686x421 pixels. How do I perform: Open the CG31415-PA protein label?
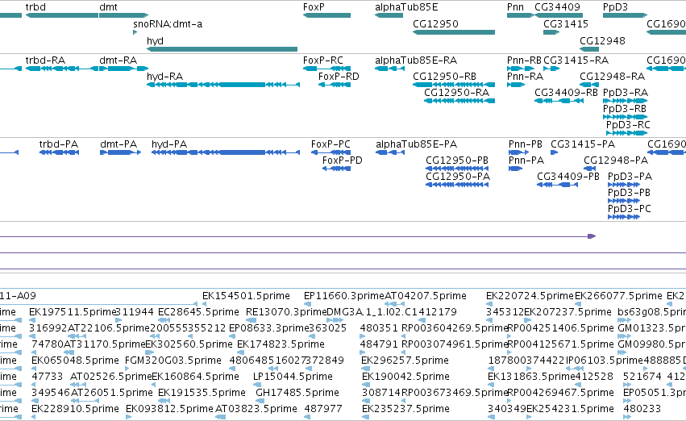583,144
